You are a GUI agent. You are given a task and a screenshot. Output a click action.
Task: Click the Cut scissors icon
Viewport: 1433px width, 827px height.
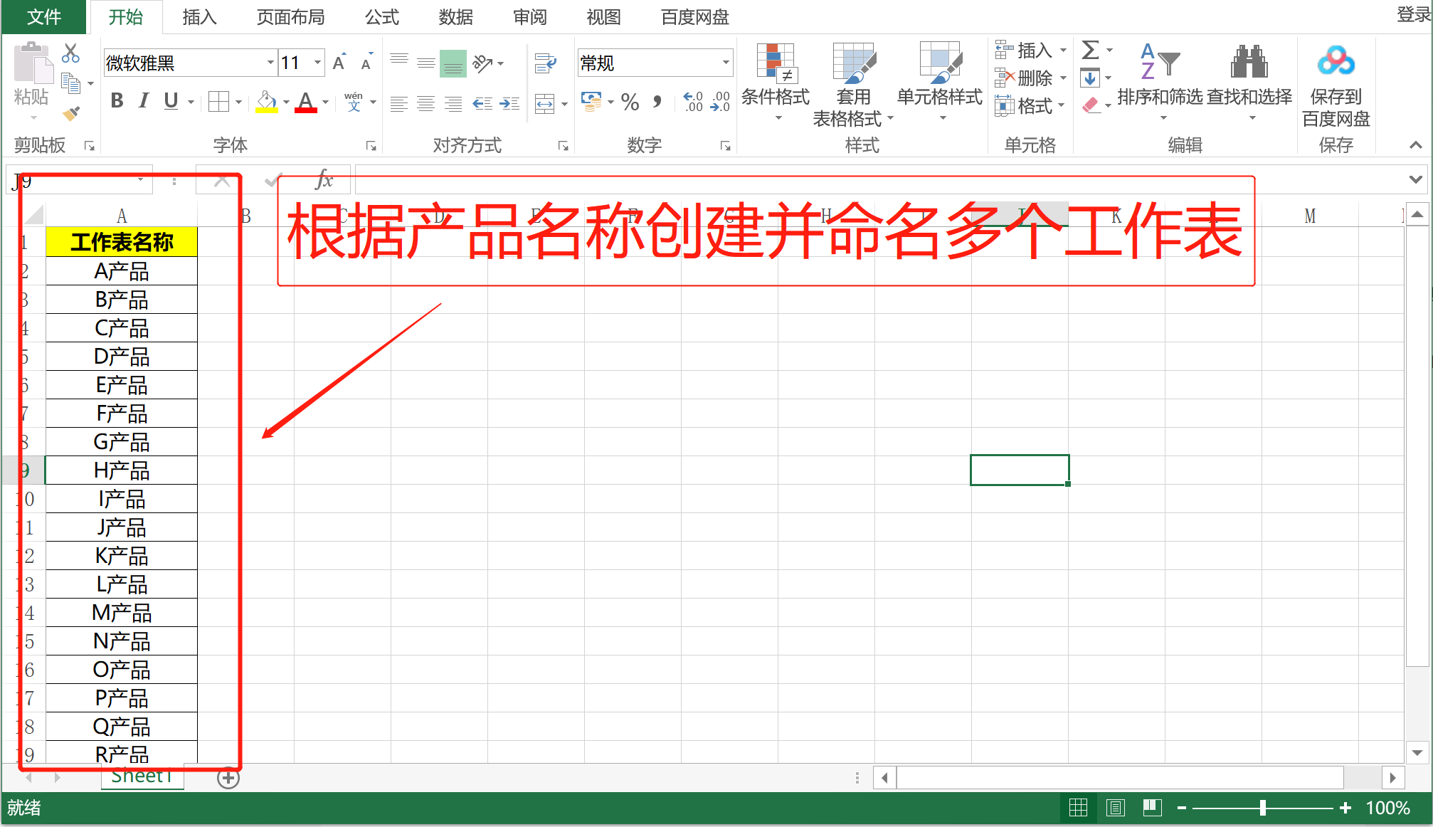coord(71,53)
